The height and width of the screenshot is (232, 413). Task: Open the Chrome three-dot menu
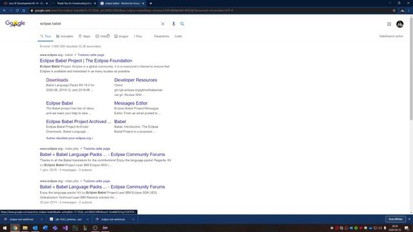(x=408, y=10)
